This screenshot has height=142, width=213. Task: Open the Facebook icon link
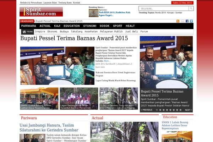187,21
